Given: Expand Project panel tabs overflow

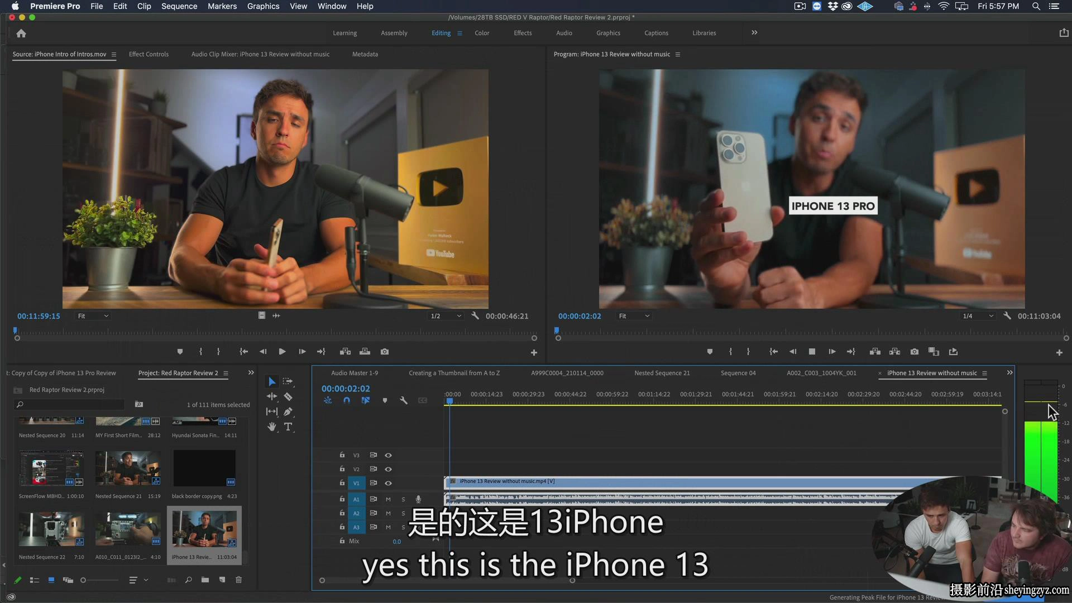Looking at the screenshot, I should pyautogui.click(x=251, y=373).
